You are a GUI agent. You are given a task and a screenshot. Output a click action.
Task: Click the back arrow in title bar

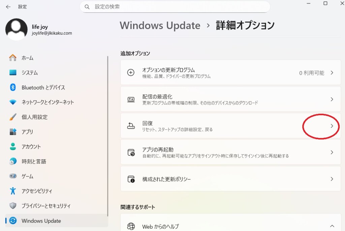[8, 7]
